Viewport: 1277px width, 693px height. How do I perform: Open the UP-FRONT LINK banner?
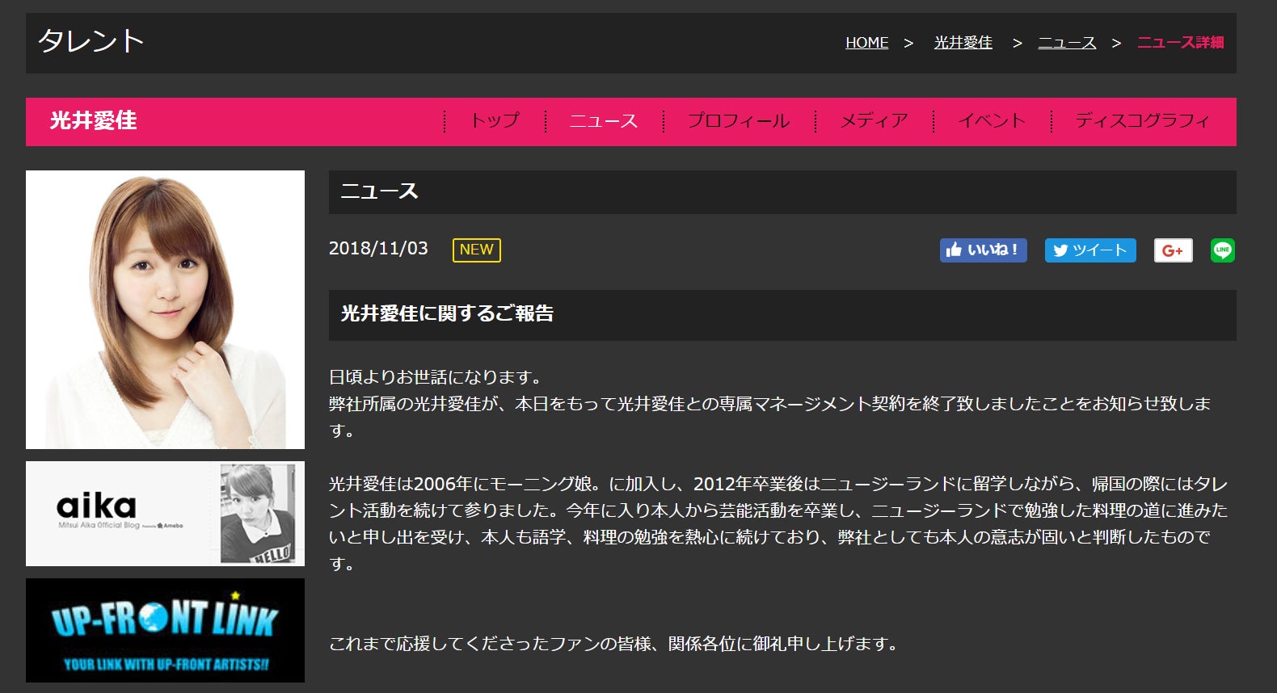point(165,630)
